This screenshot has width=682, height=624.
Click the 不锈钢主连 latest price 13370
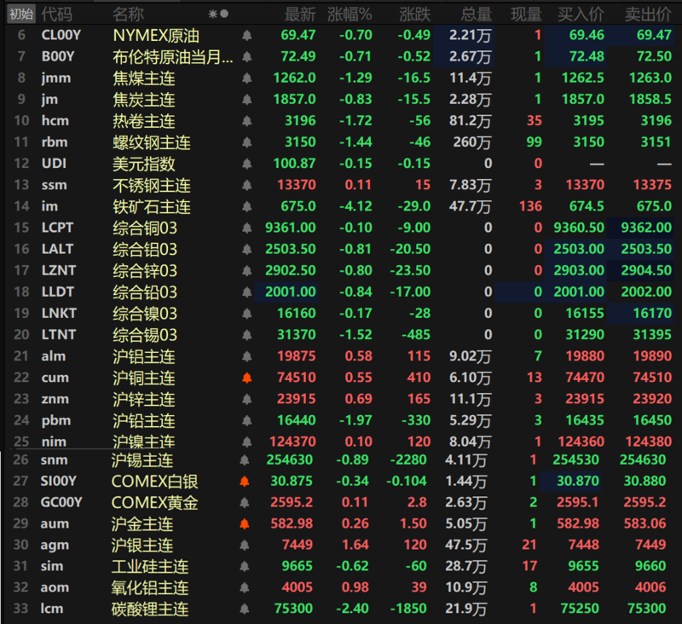coord(297,185)
